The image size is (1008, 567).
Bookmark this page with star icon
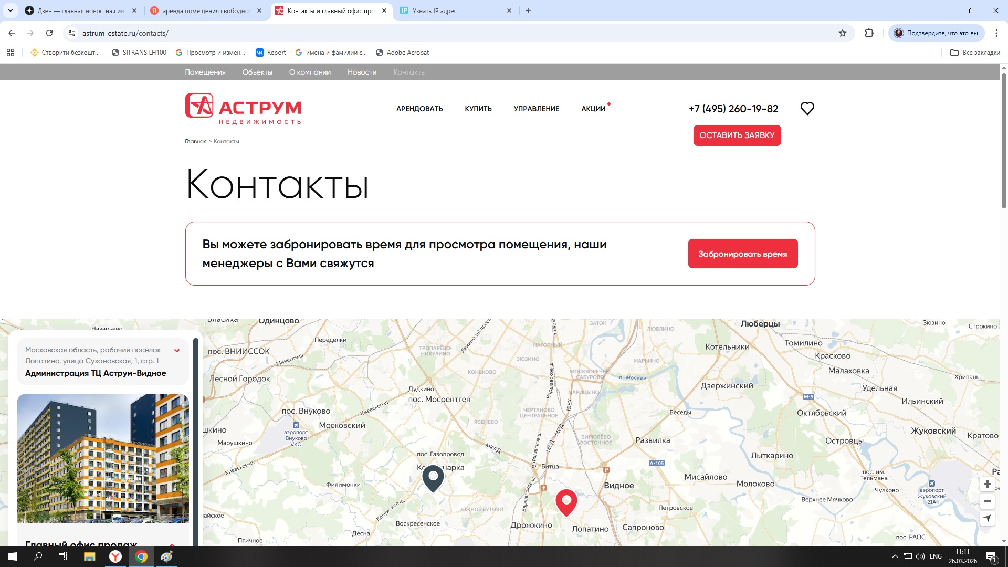(x=843, y=33)
